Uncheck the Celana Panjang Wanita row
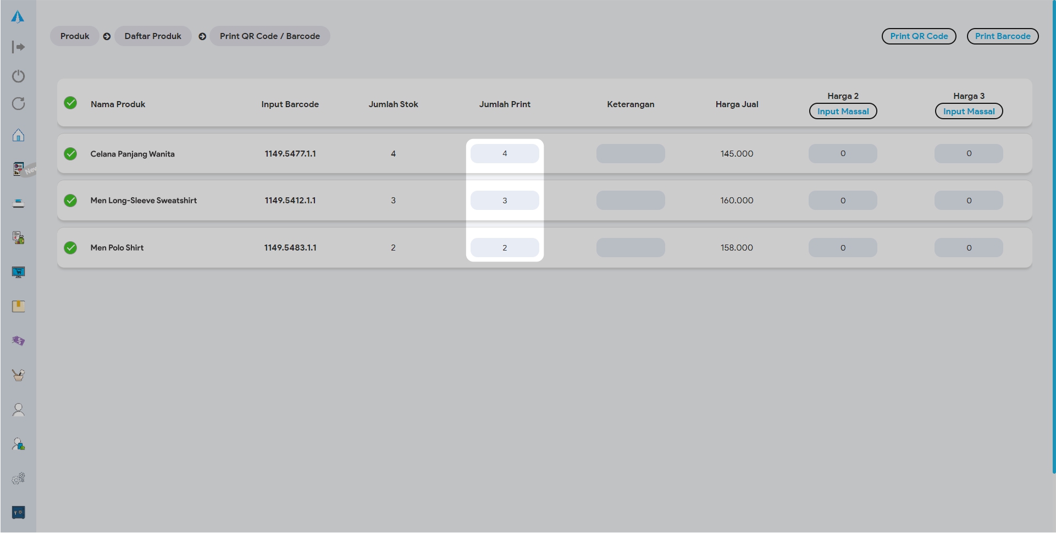 tap(70, 154)
